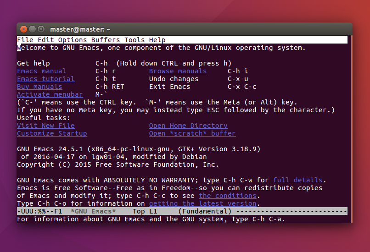Image resolution: width=370 pixels, height=252 pixels.
Task: Follow the Emacs manual link
Action: [x=41, y=71]
